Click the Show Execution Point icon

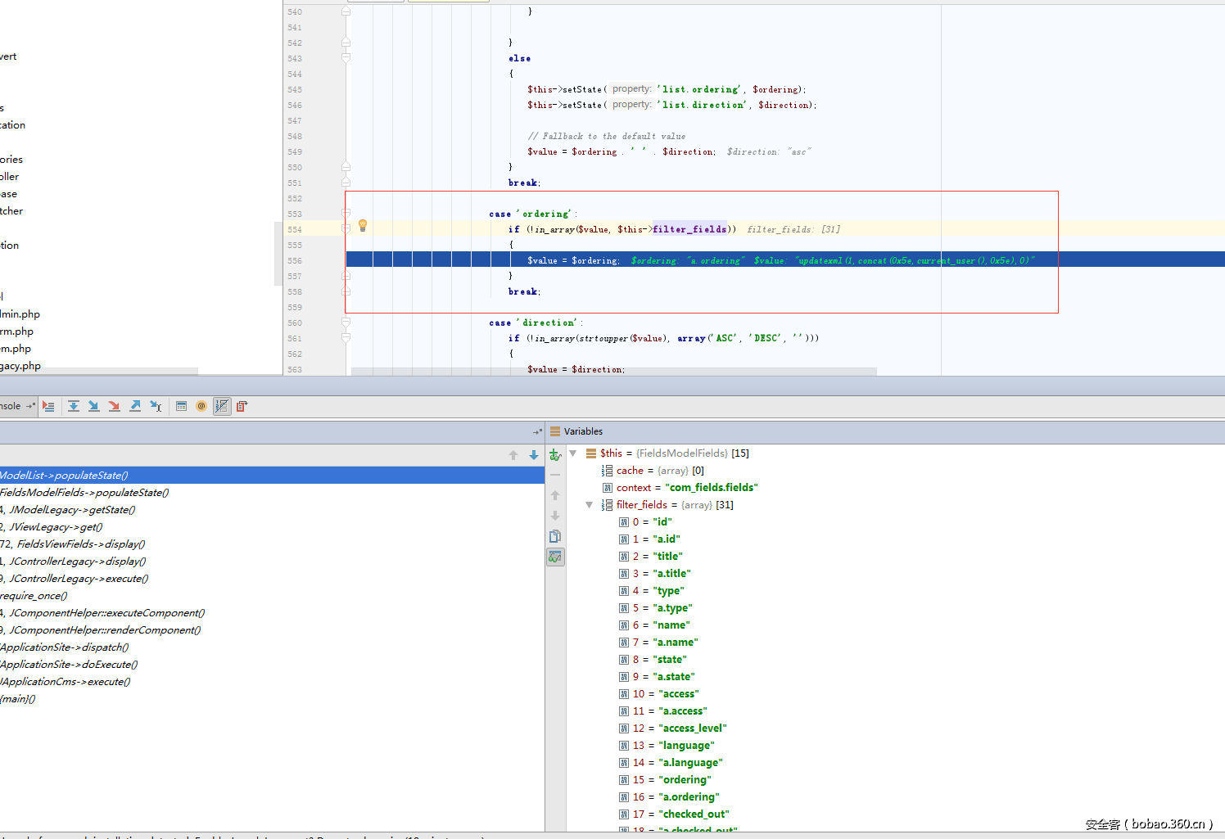(x=48, y=406)
